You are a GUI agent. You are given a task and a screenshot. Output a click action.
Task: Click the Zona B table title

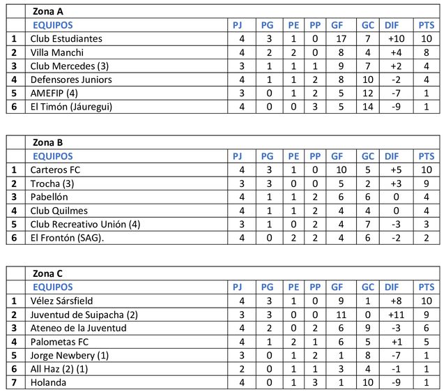point(48,142)
